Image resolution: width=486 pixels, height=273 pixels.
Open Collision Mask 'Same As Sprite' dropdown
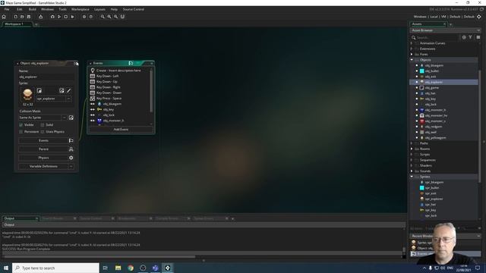[64, 118]
